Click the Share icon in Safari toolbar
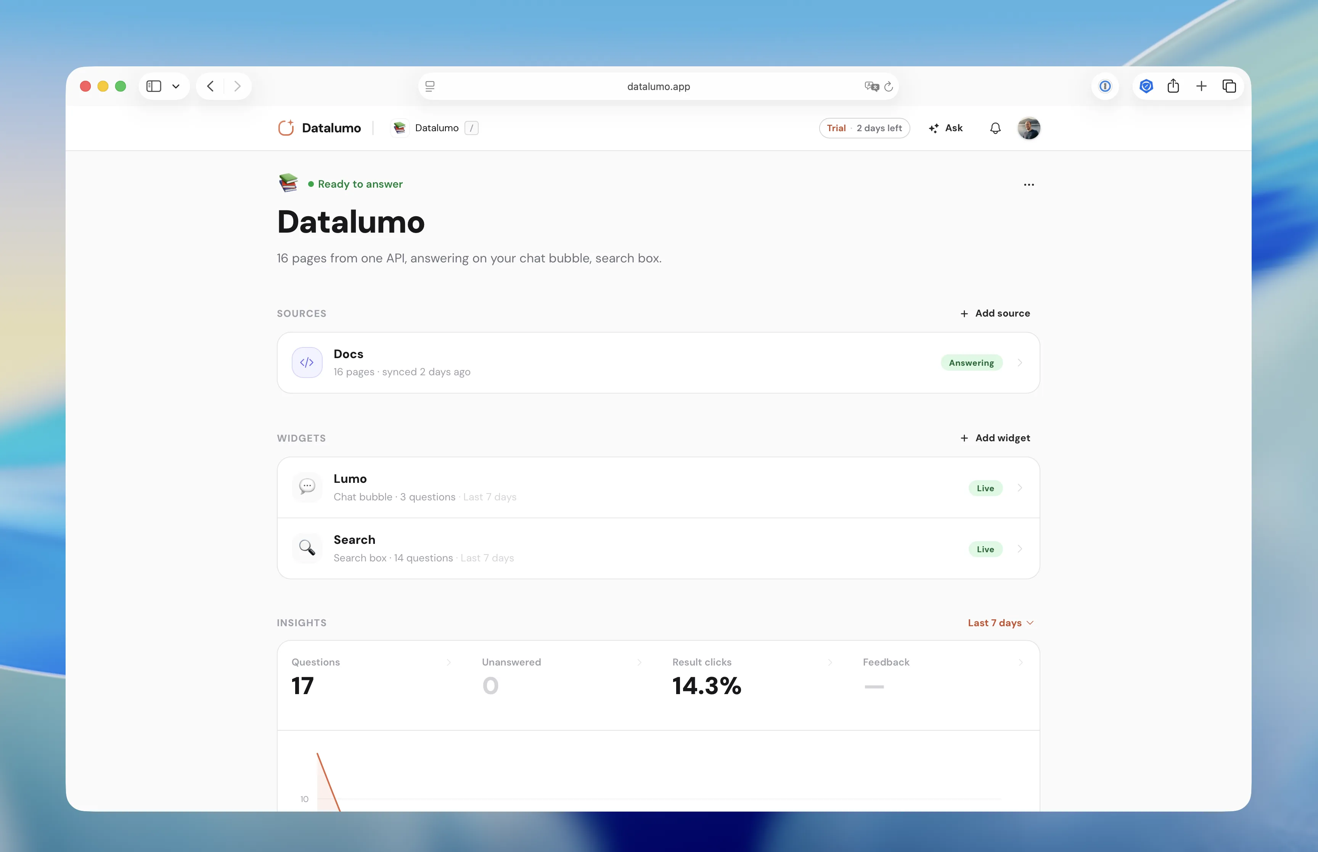Viewport: 1318px width, 852px height. [1173, 86]
